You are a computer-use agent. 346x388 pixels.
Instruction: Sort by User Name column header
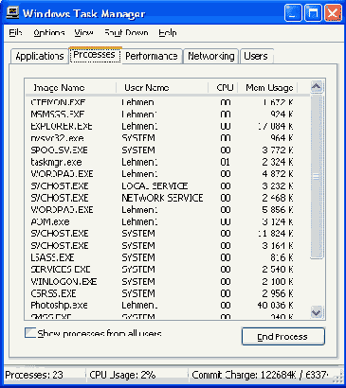click(x=162, y=87)
